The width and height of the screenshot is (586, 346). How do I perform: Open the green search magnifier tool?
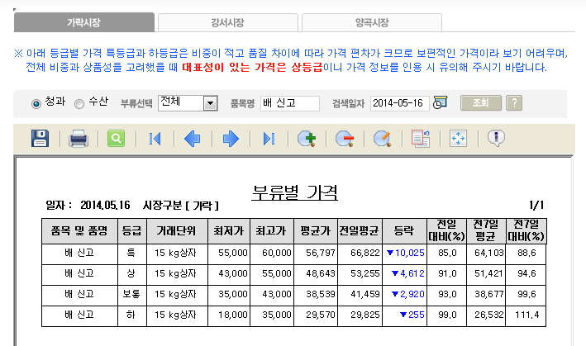click(117, 139)
